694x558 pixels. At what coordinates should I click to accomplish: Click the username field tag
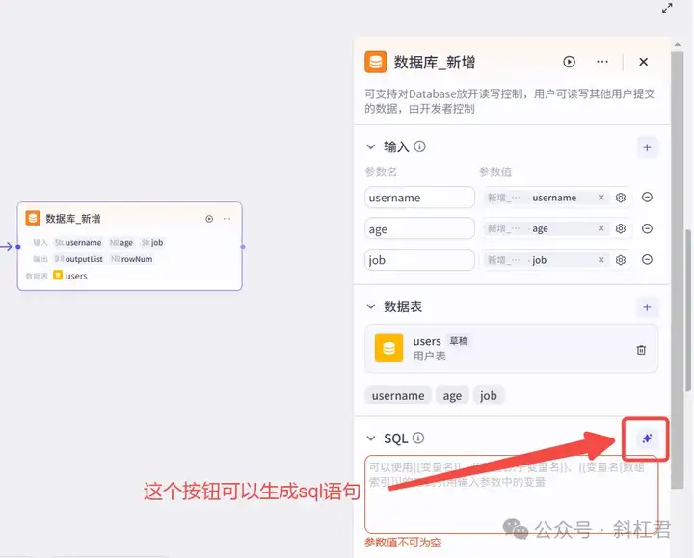398,395
